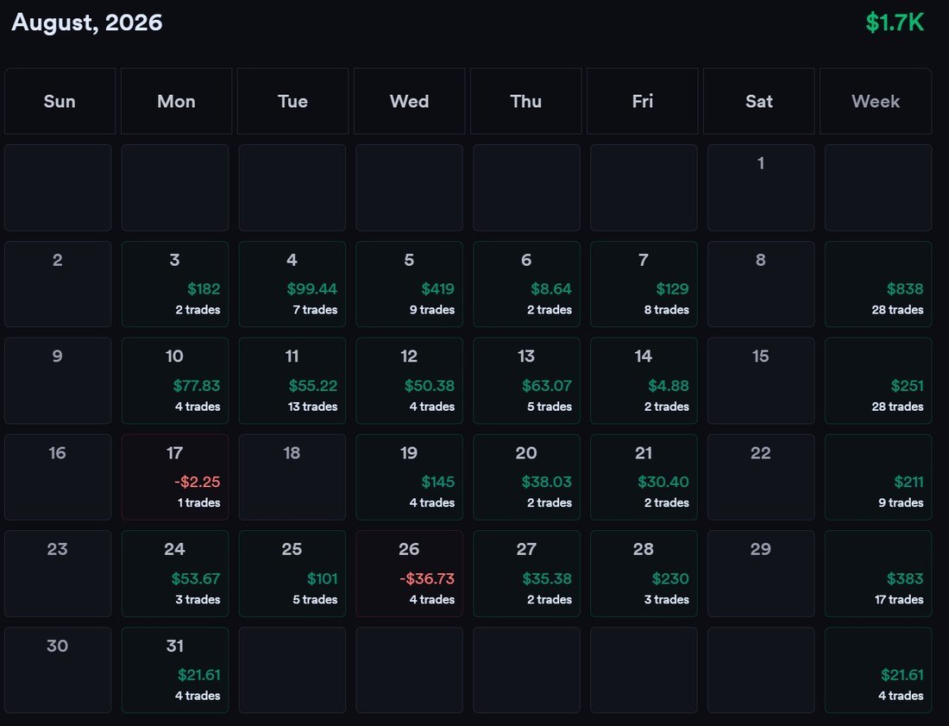Click the "August, 2026" month title
This screenshot has width=949, height=726.
pyautogui.click(x=87, y=22)
